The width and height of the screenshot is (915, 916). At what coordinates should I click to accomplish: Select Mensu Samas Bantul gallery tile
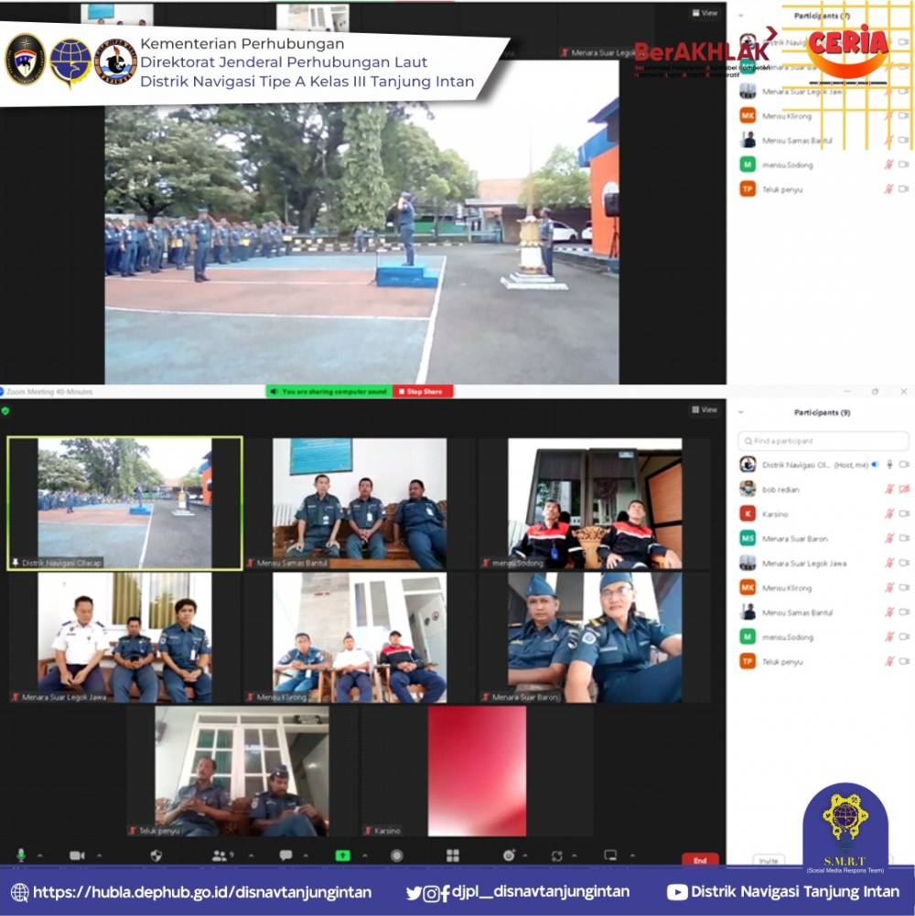coord(360,503)
